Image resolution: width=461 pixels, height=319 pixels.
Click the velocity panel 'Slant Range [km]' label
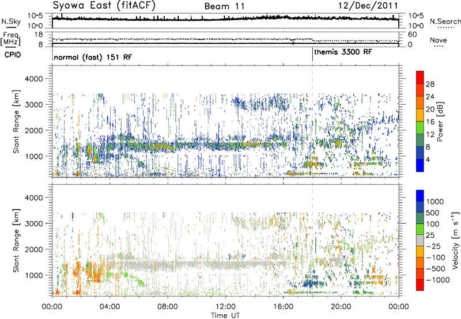click(x=16, y=241)
